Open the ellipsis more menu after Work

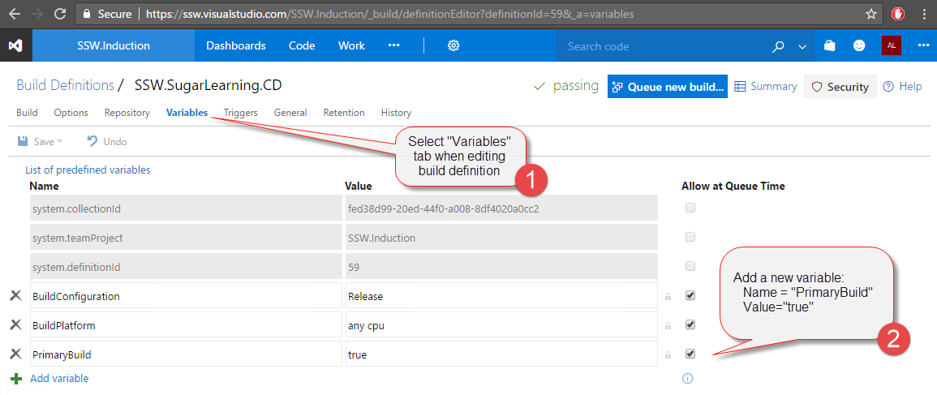tap(393, 45)
